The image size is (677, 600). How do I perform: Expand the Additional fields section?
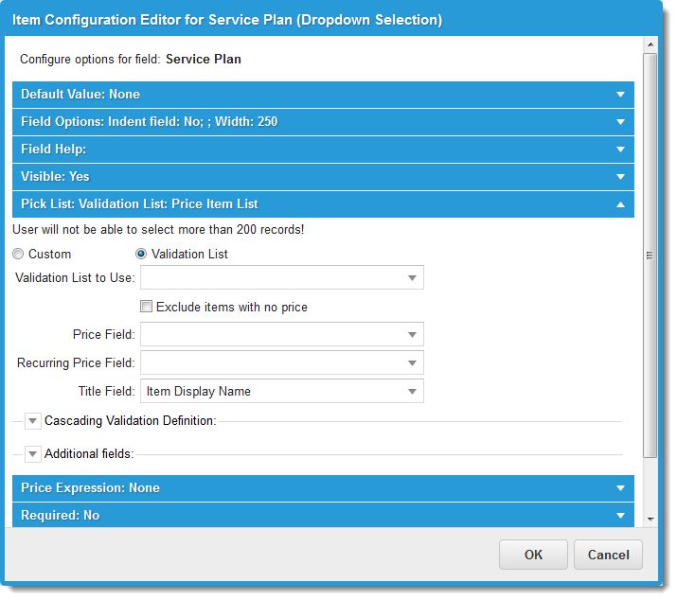33,454
